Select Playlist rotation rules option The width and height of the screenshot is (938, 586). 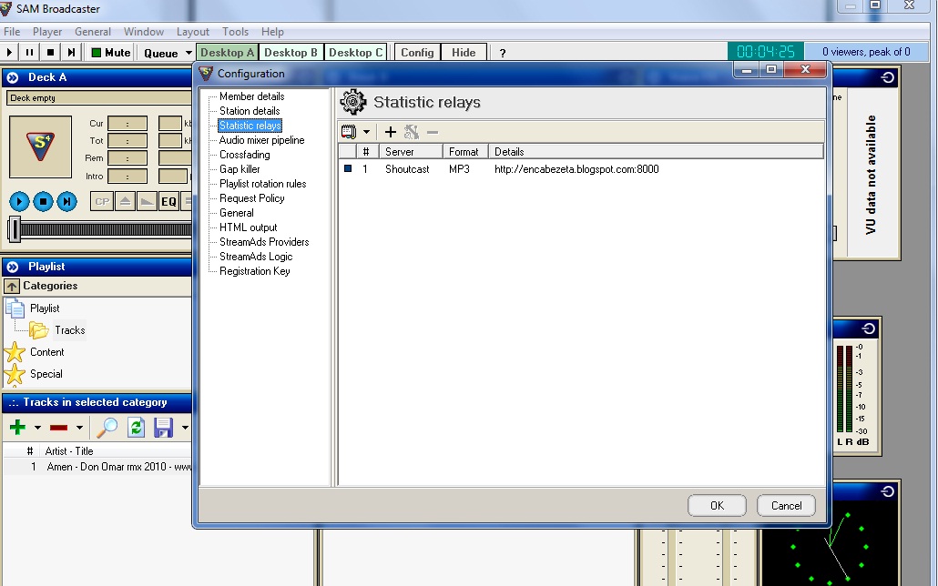coord(262,184)
